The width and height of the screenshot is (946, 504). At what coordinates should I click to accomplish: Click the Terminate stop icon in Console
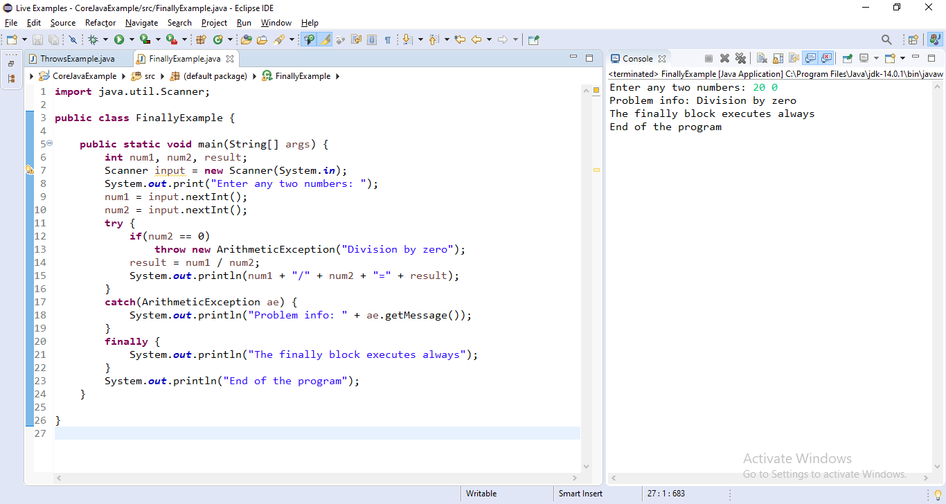tap(708, 58)
